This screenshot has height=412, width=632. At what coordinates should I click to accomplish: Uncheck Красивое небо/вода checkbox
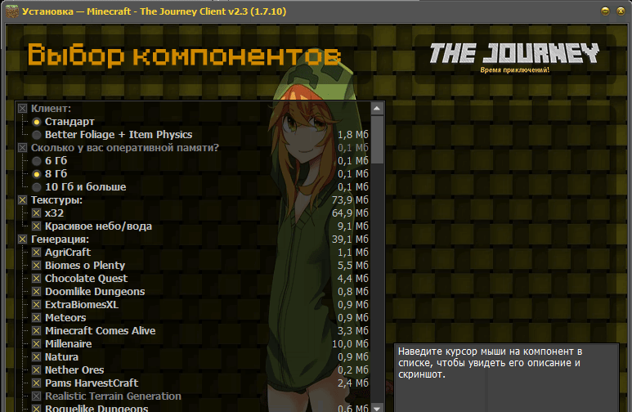(x=37, y=226)
